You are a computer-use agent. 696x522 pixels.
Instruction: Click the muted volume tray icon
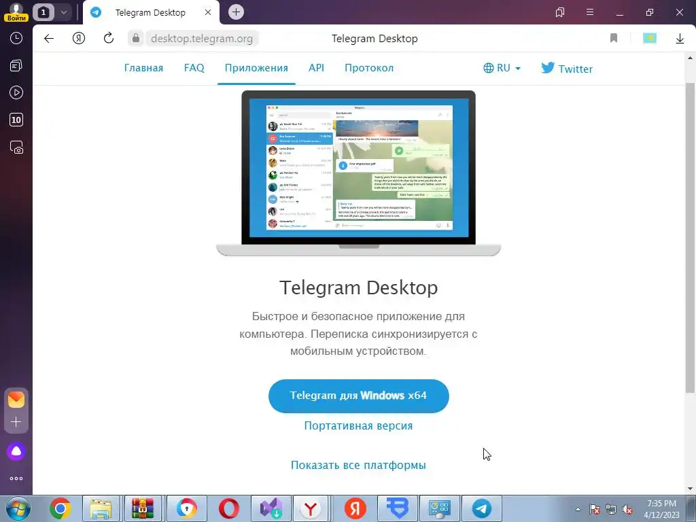tap(627, 510)
